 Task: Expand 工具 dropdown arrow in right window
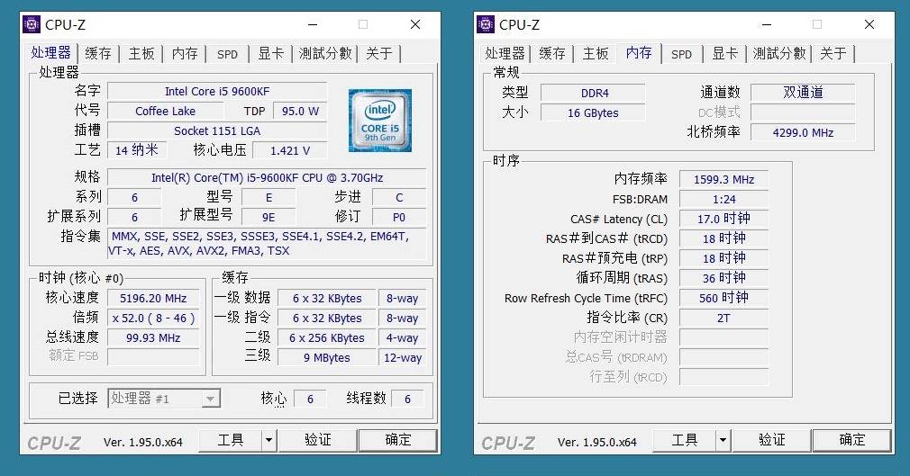tap(723, 441)
